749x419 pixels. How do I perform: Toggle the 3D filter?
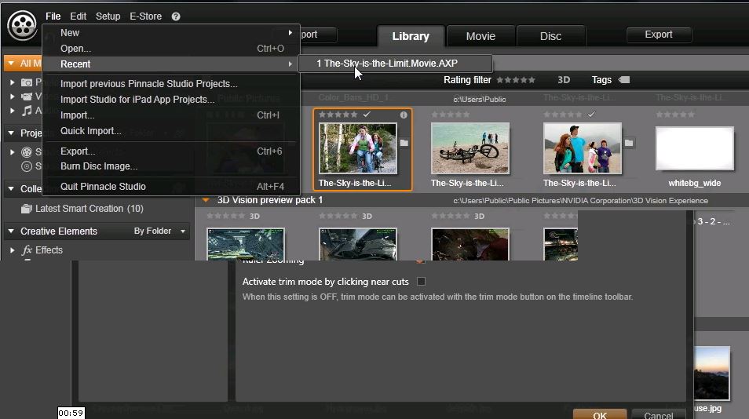564,80
